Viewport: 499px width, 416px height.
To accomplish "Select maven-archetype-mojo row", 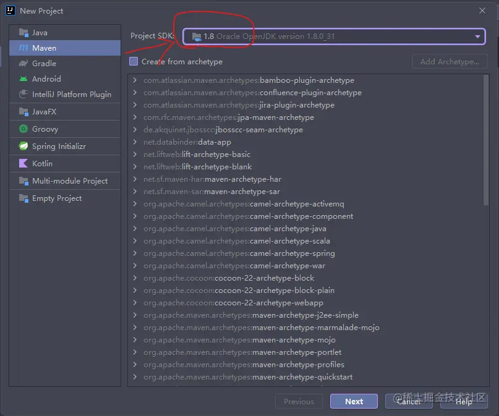I will pos(305,340).
